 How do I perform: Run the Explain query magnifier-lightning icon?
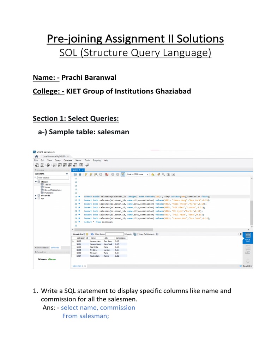coord(96,174)
